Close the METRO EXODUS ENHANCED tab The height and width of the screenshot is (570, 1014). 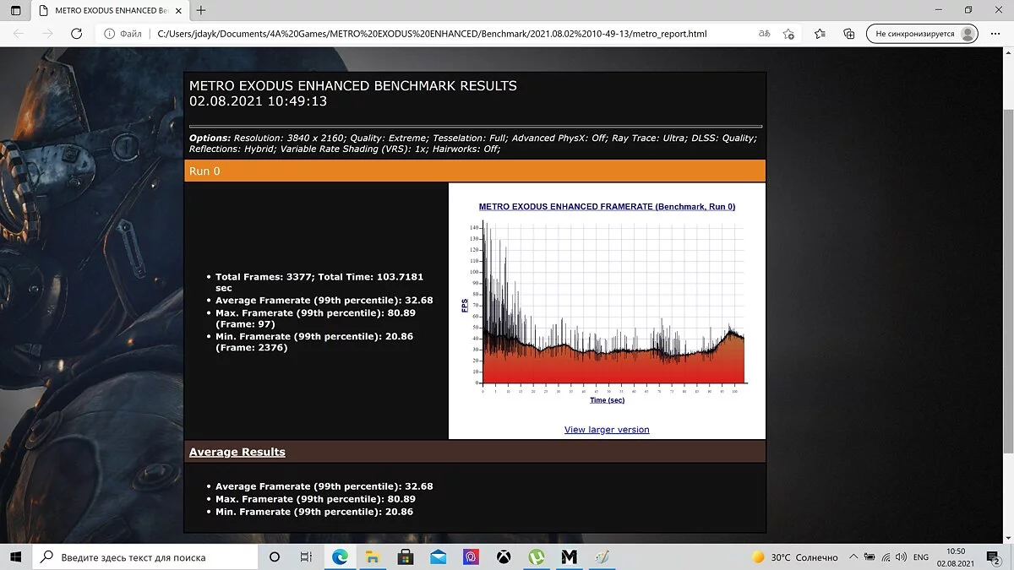pos(177,11)
